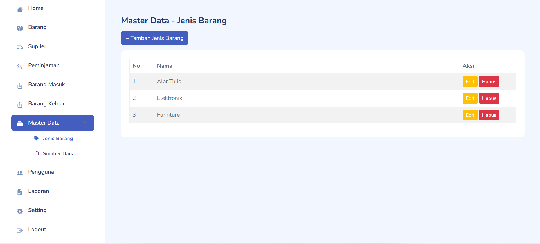Click the Barang box icon
Image resolution: width=540 pixels, height=244 pixels.
tap(20, 28)
